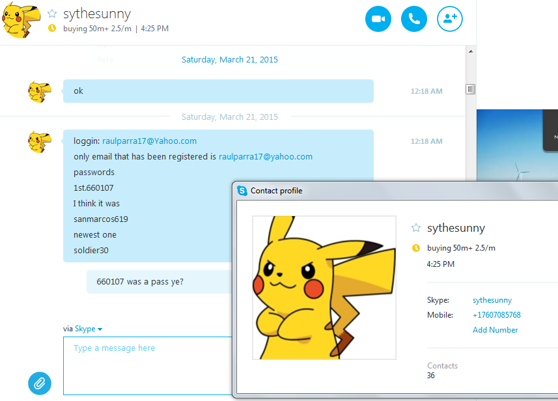This screenshot has height=401, width=558.
Task: Click the sythesunny name in chat header
Action: (x=97, y=14)
